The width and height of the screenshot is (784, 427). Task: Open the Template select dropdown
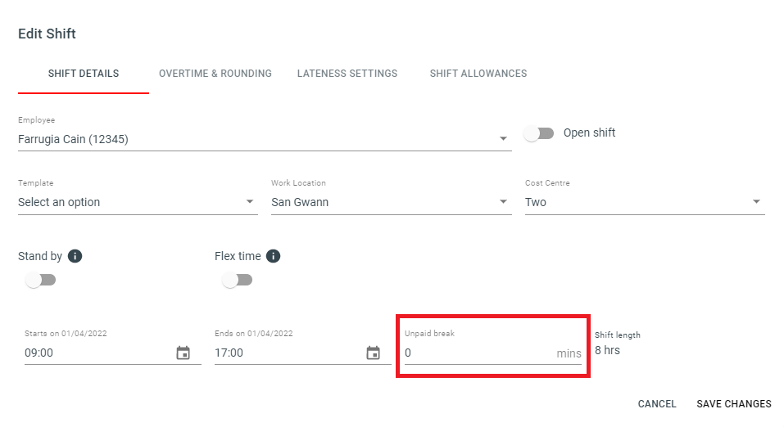[138, 202]
